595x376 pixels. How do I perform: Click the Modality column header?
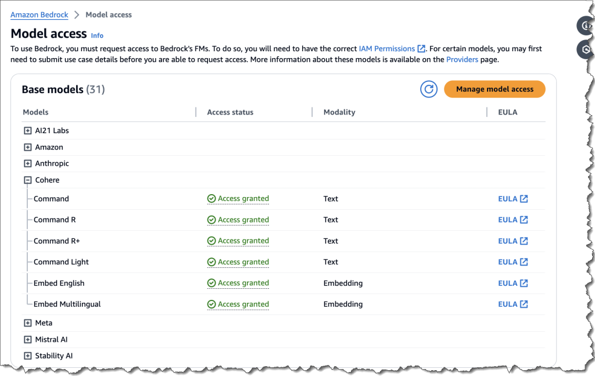point(339,112)
